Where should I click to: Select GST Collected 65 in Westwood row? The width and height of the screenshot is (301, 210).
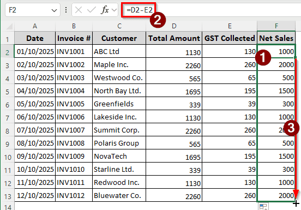pos(230,77)
